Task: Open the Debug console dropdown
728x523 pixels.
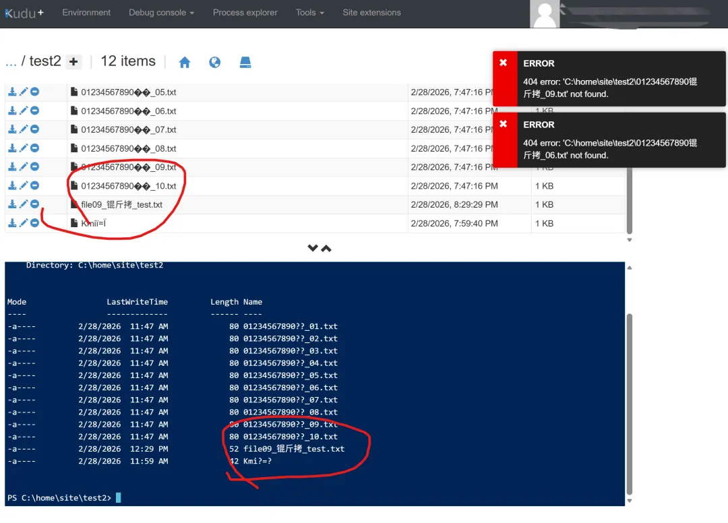Action: (162, 13)
